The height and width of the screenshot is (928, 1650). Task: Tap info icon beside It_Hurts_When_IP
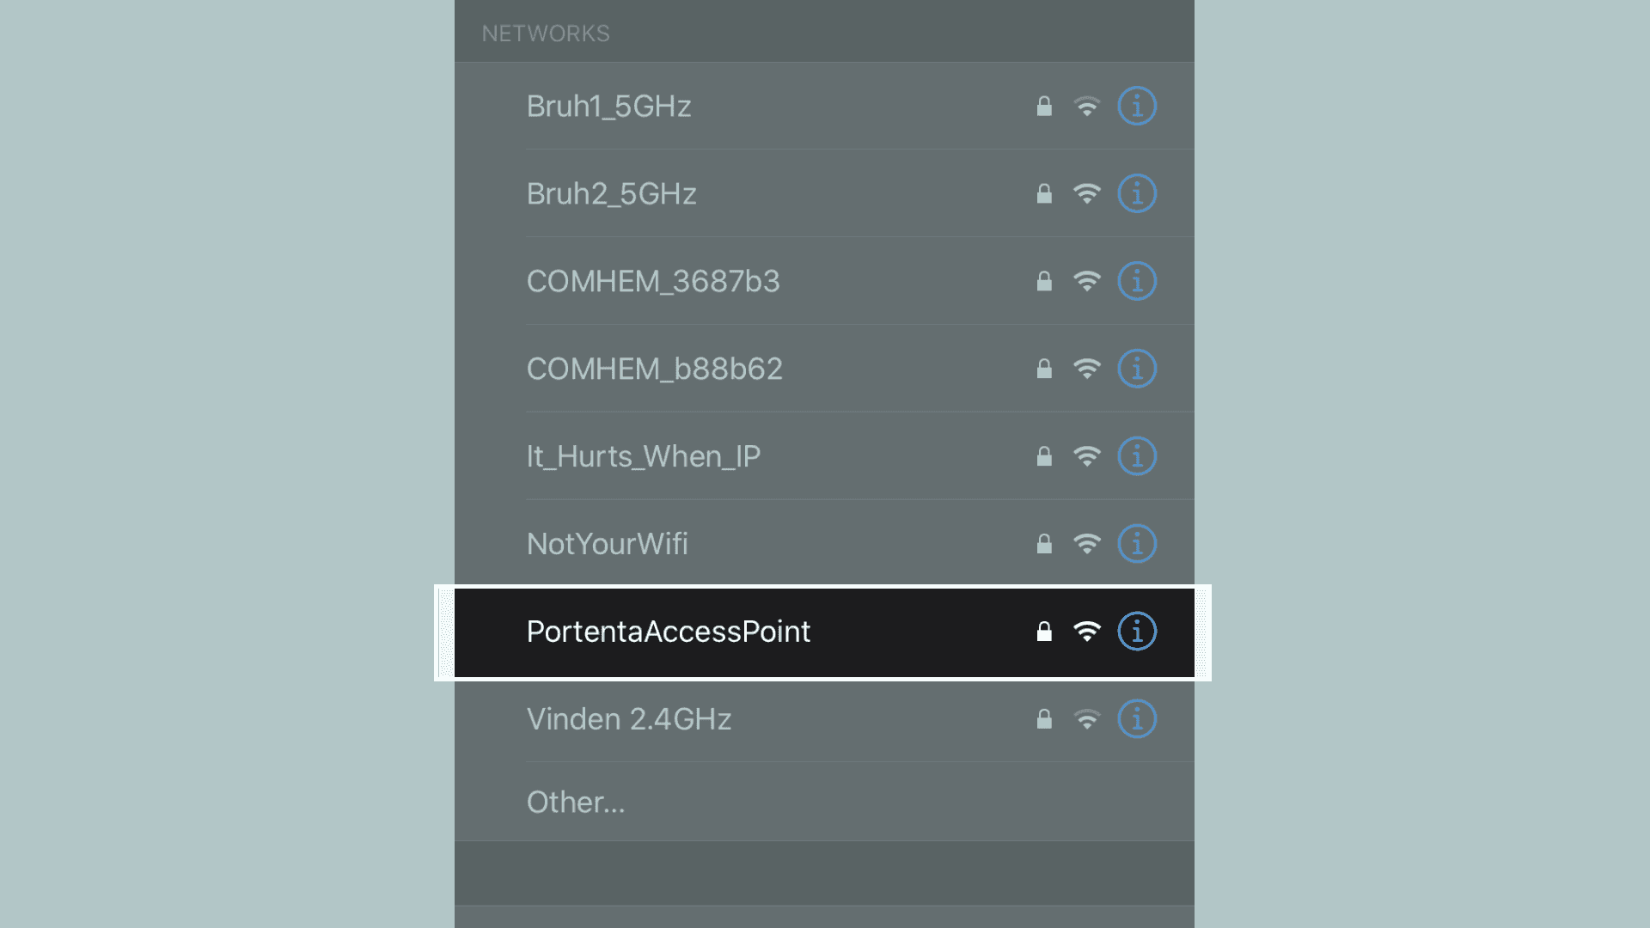tap(1136, 456)
